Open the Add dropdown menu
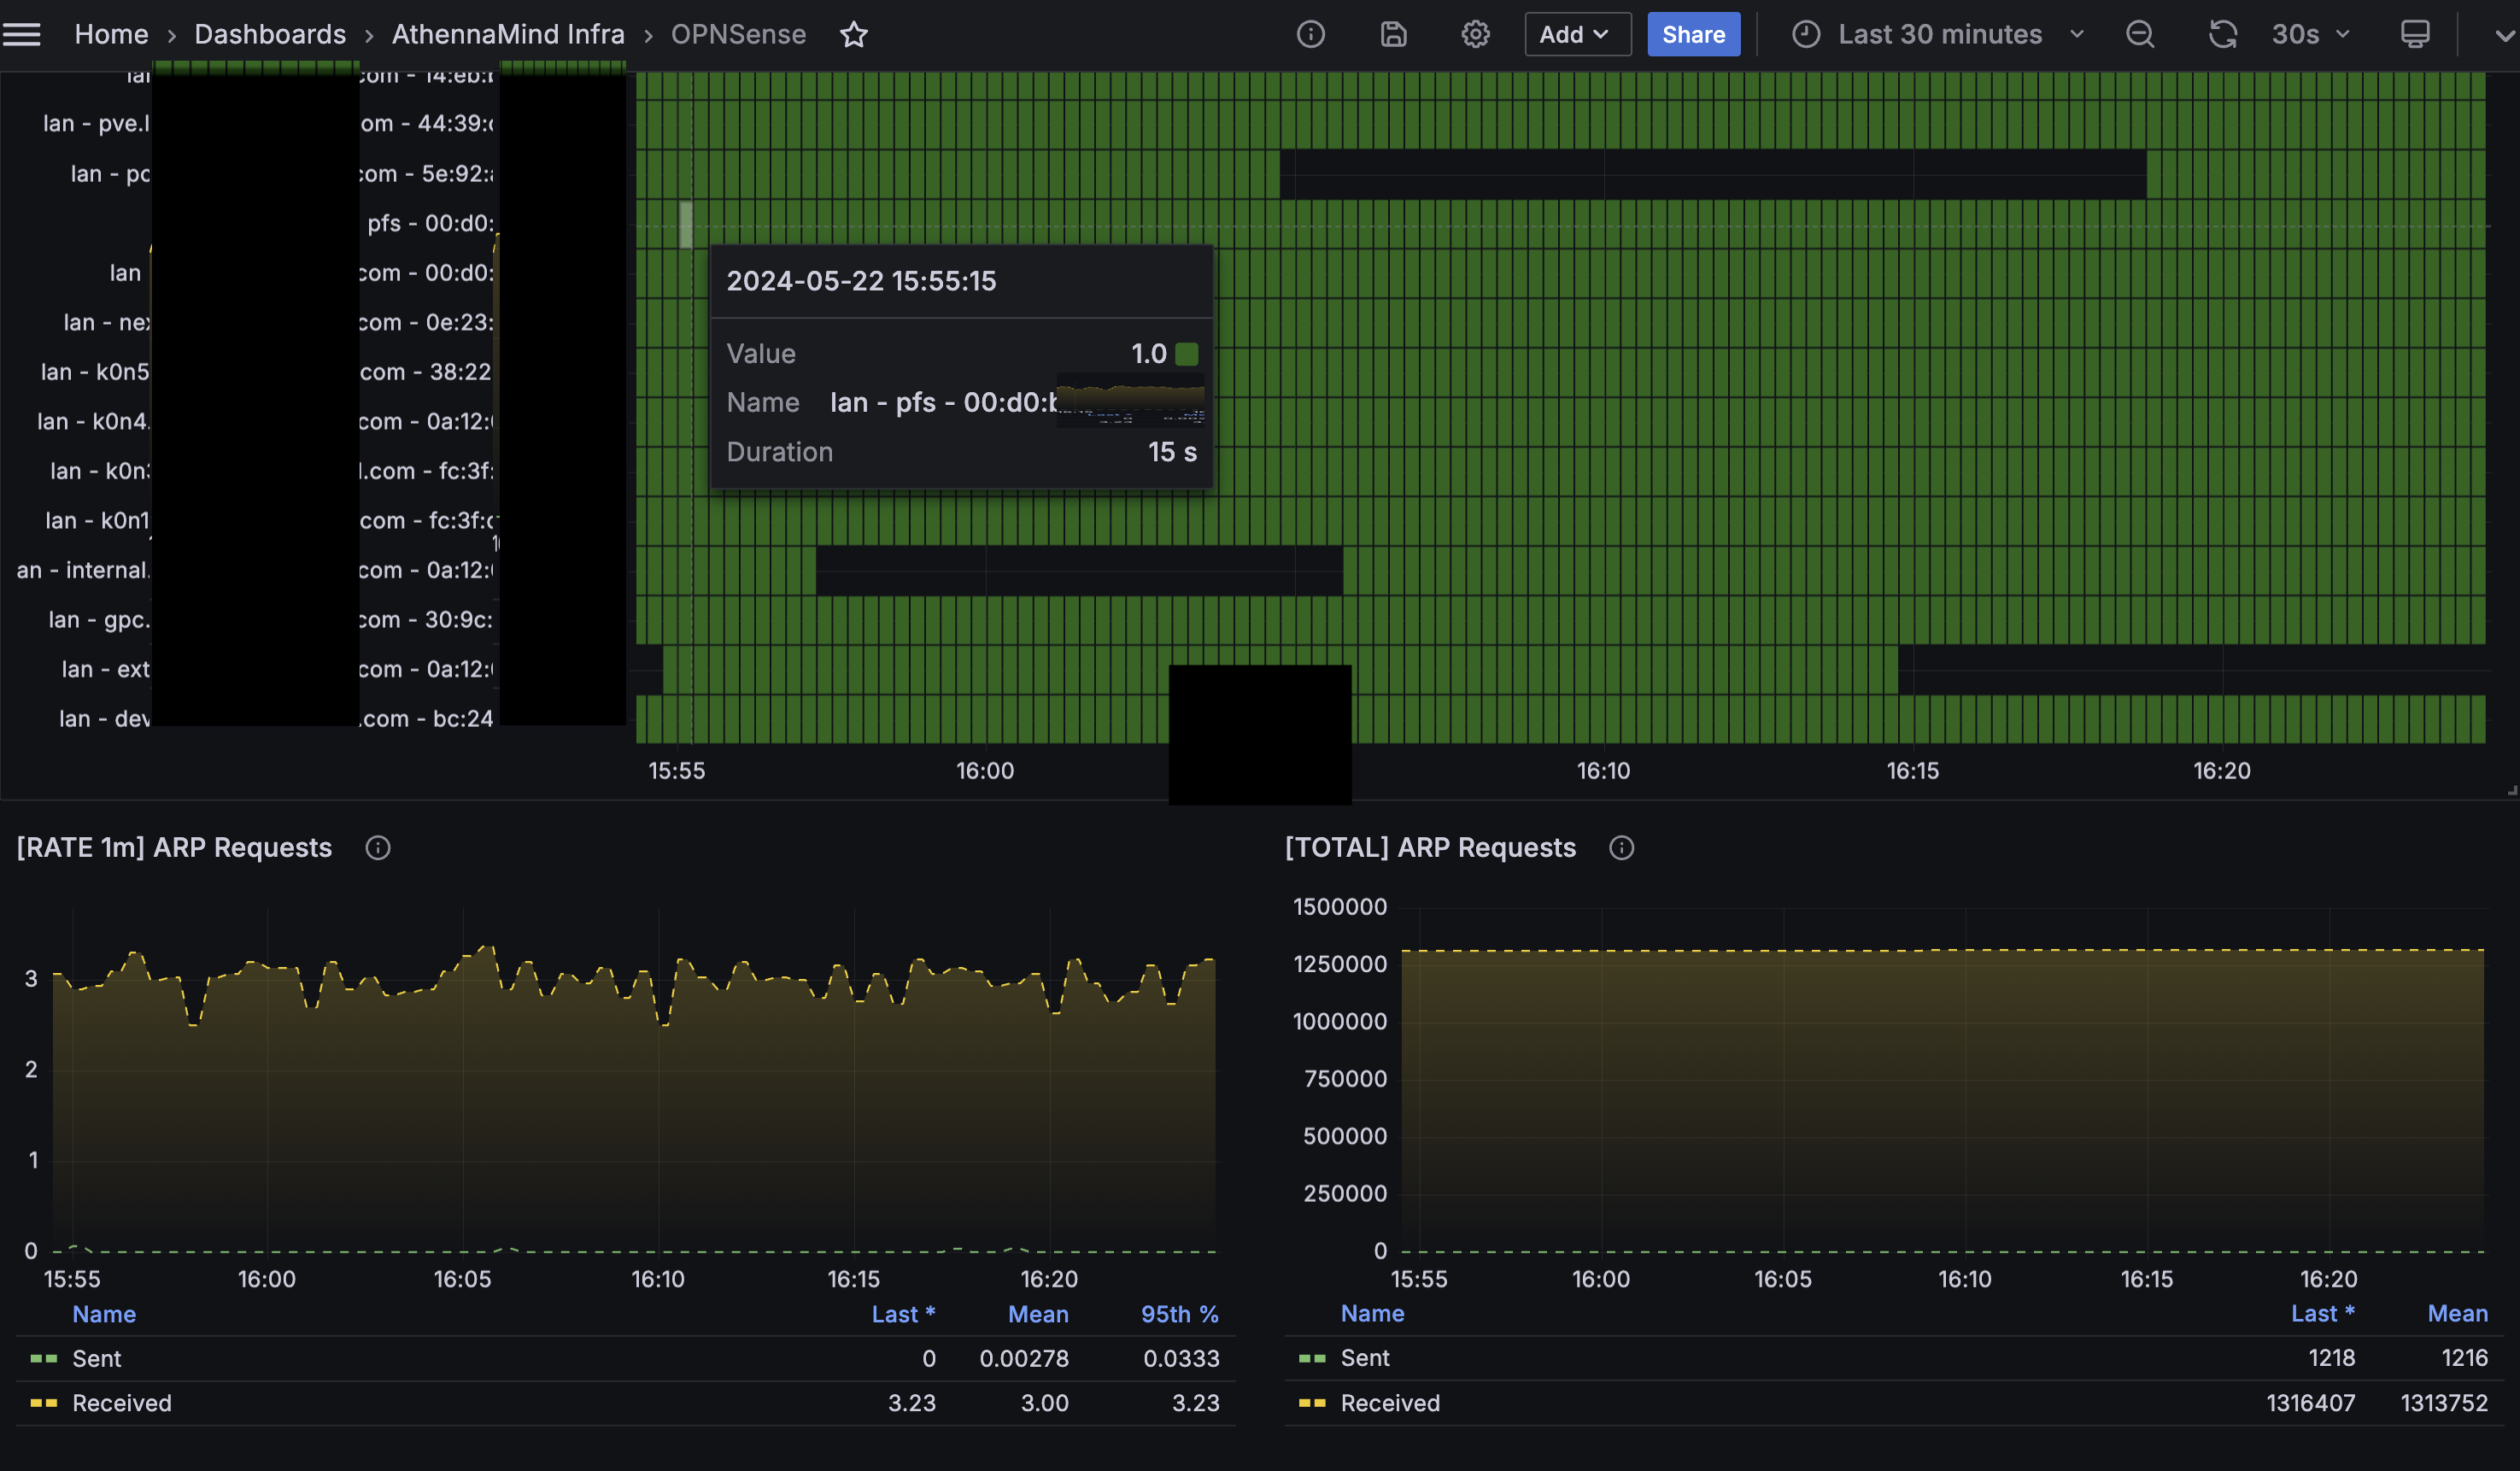Screen dimensions: 2520x1471 pos(1576,35)
